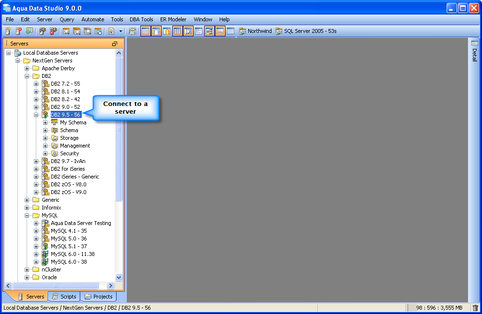The height and width of the screenshot is (314, 482).
Task: Expand the DB2 7.2 - 55 server
Action: click(x=36, y=84)
